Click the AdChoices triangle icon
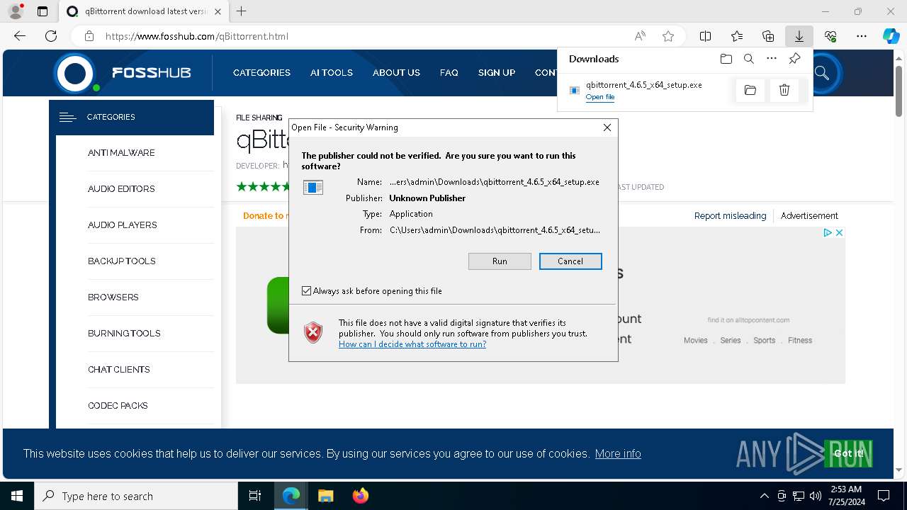This screenshot has width=907, height=510. click(828, 232)
